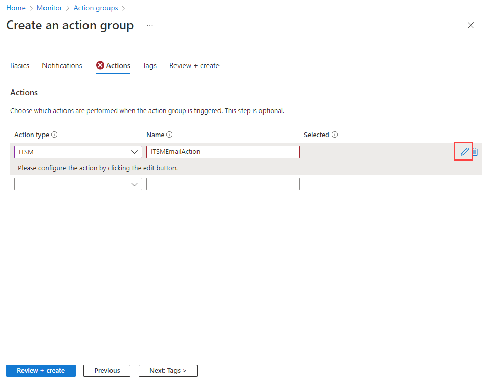Image resolution: width=482 pixels, height=381 pixels.
Task: Expand the empty action type dropdown
Action: (78, 184)
